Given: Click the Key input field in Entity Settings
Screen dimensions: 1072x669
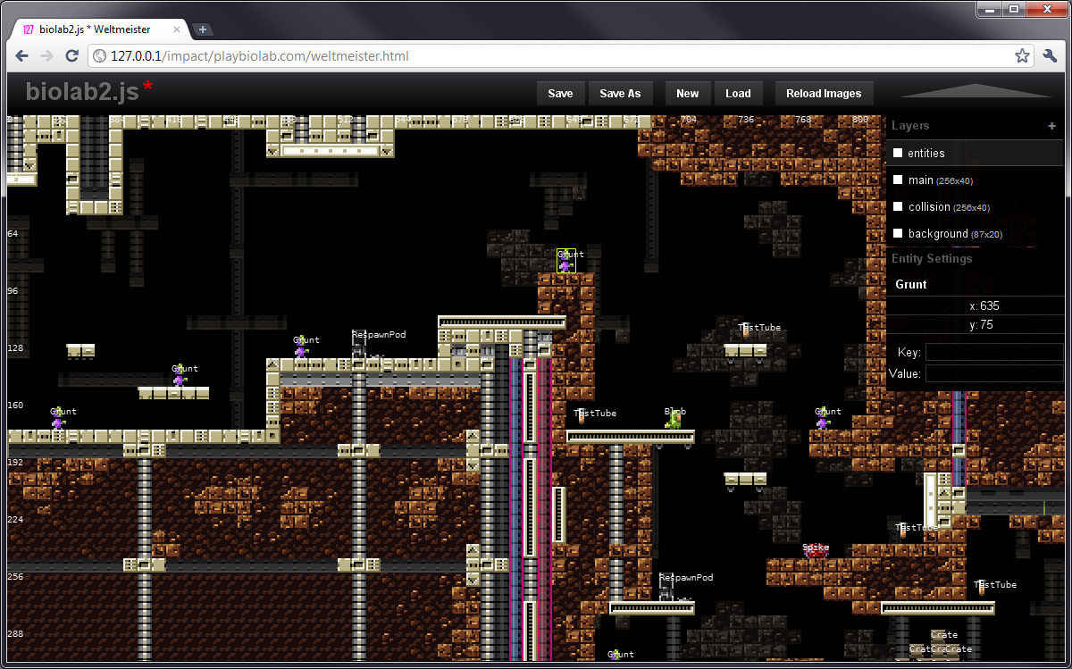Looking at the screenshot, I should click(x=993, y=352).
